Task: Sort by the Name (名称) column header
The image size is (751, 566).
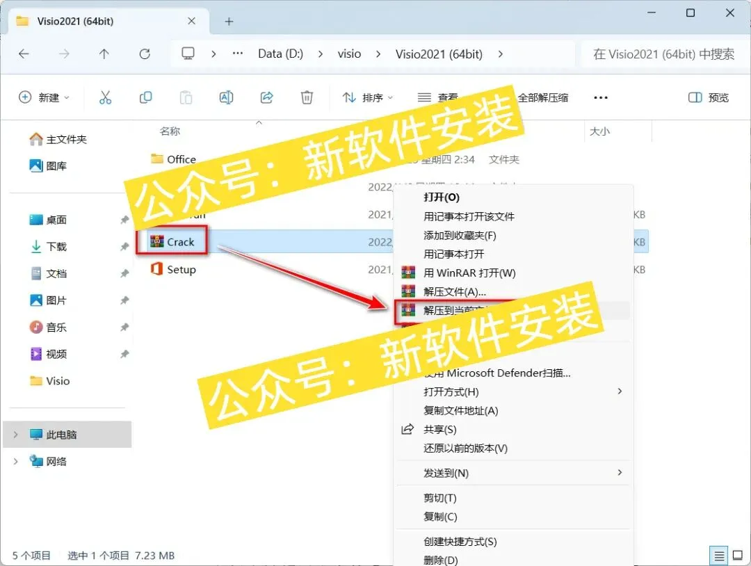Action: pos(170,131)
